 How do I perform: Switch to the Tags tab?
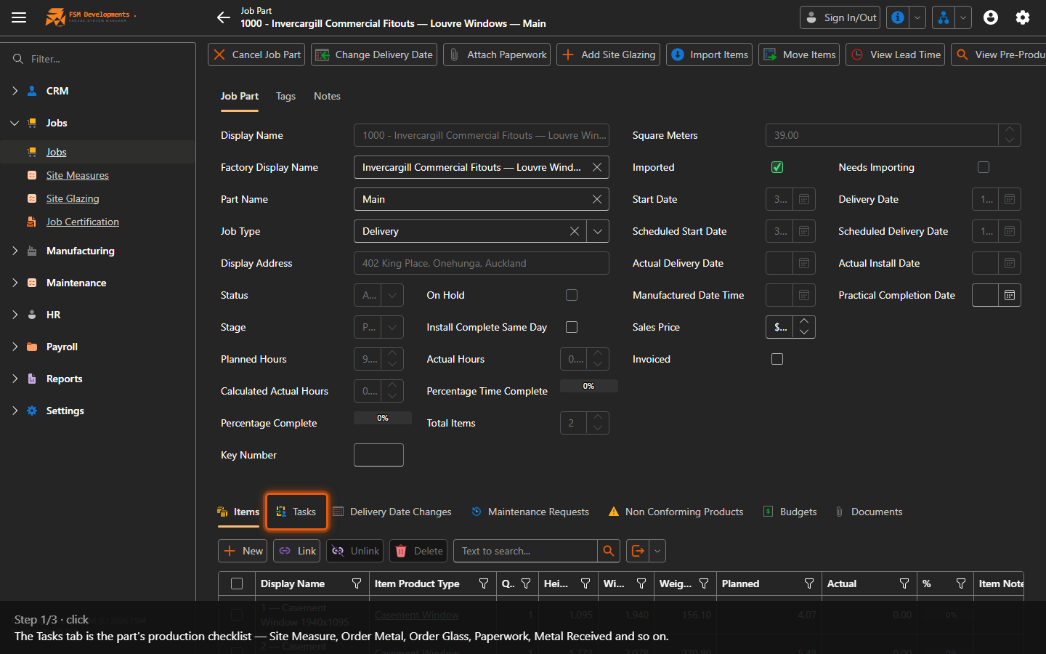[x=285, y=96]
